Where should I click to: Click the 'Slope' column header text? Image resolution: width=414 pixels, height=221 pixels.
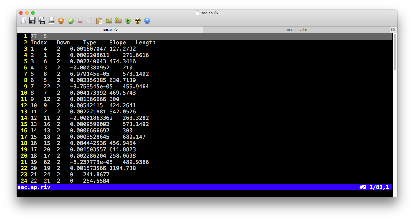[x=118, y=43]
